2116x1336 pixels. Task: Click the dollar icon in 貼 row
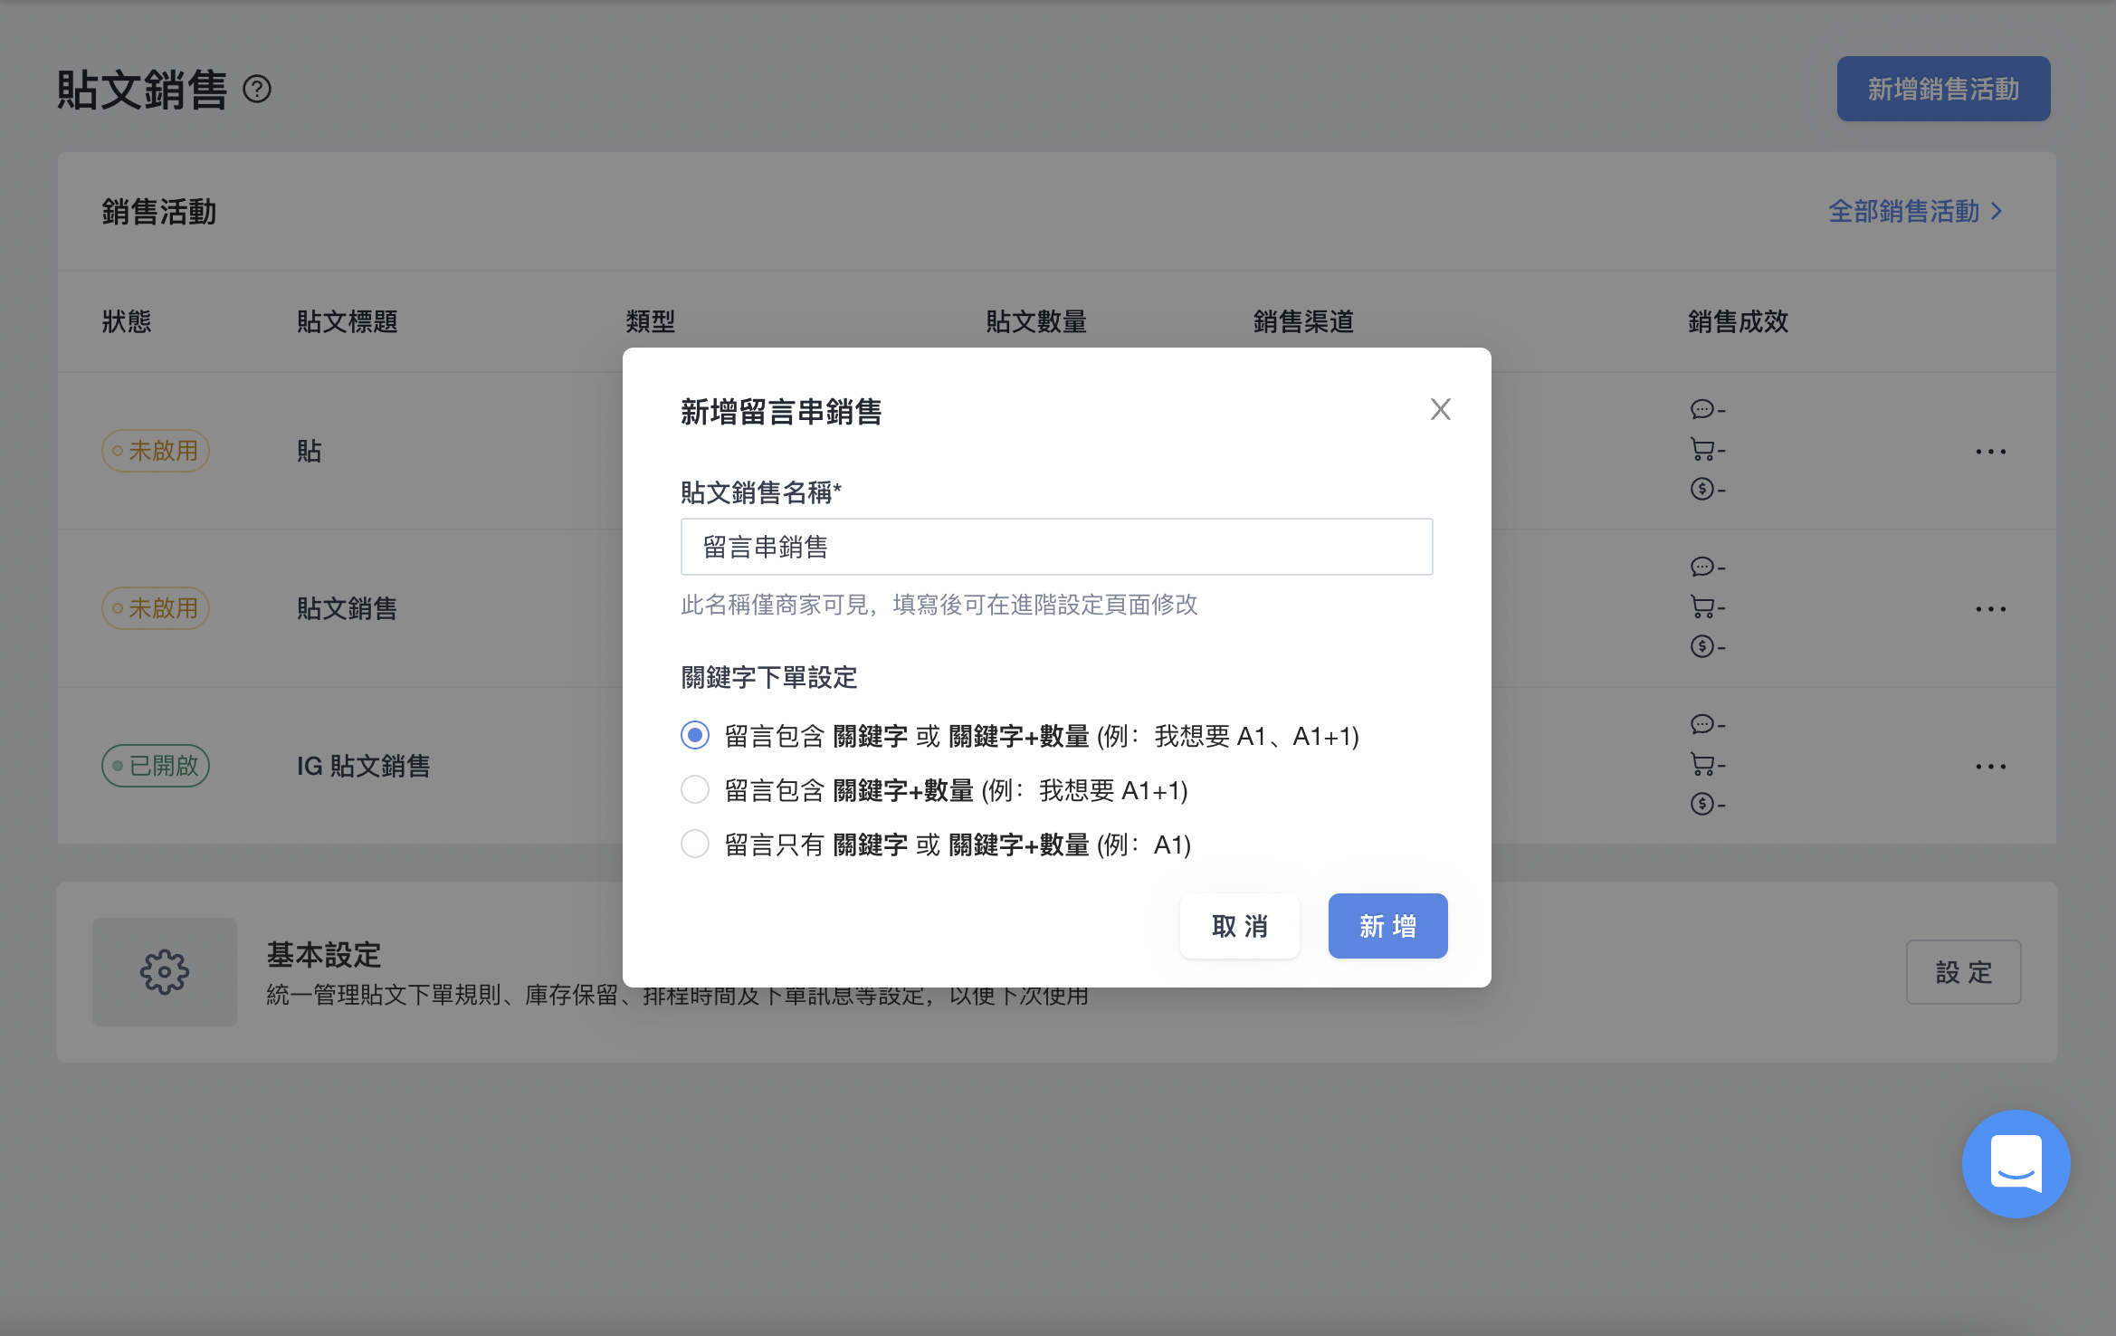click(1701, 489)
